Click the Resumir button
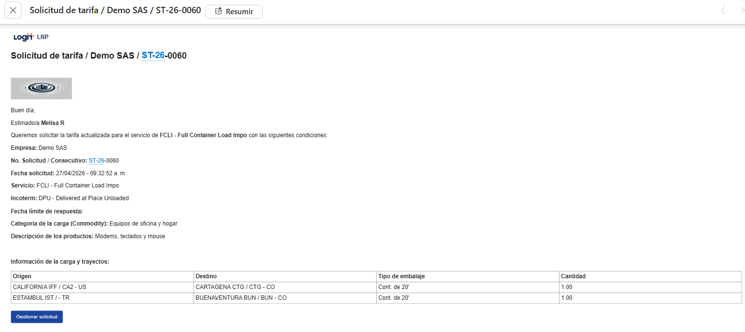Screen dimensions: 745x332 pos(234,11)
